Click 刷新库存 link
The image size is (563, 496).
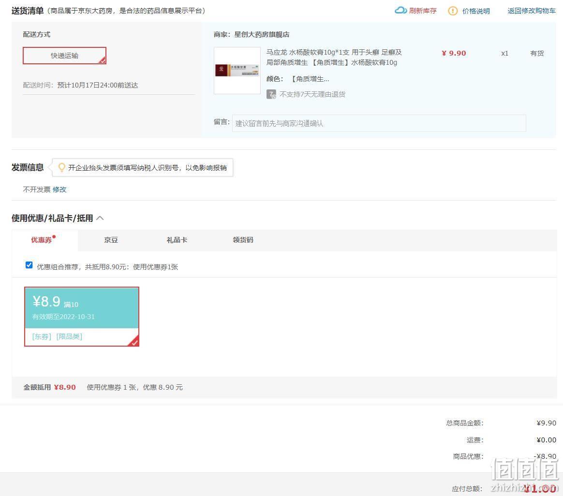coord(423,11)
